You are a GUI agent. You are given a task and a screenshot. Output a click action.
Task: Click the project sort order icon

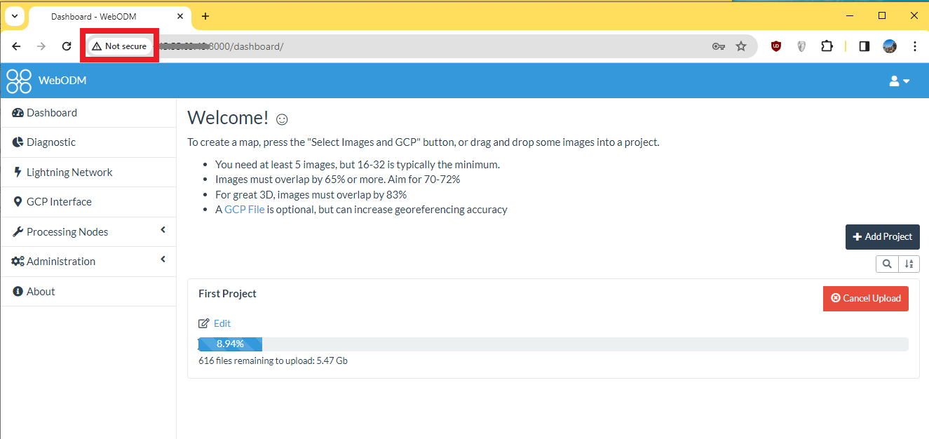tap(909, 264)
